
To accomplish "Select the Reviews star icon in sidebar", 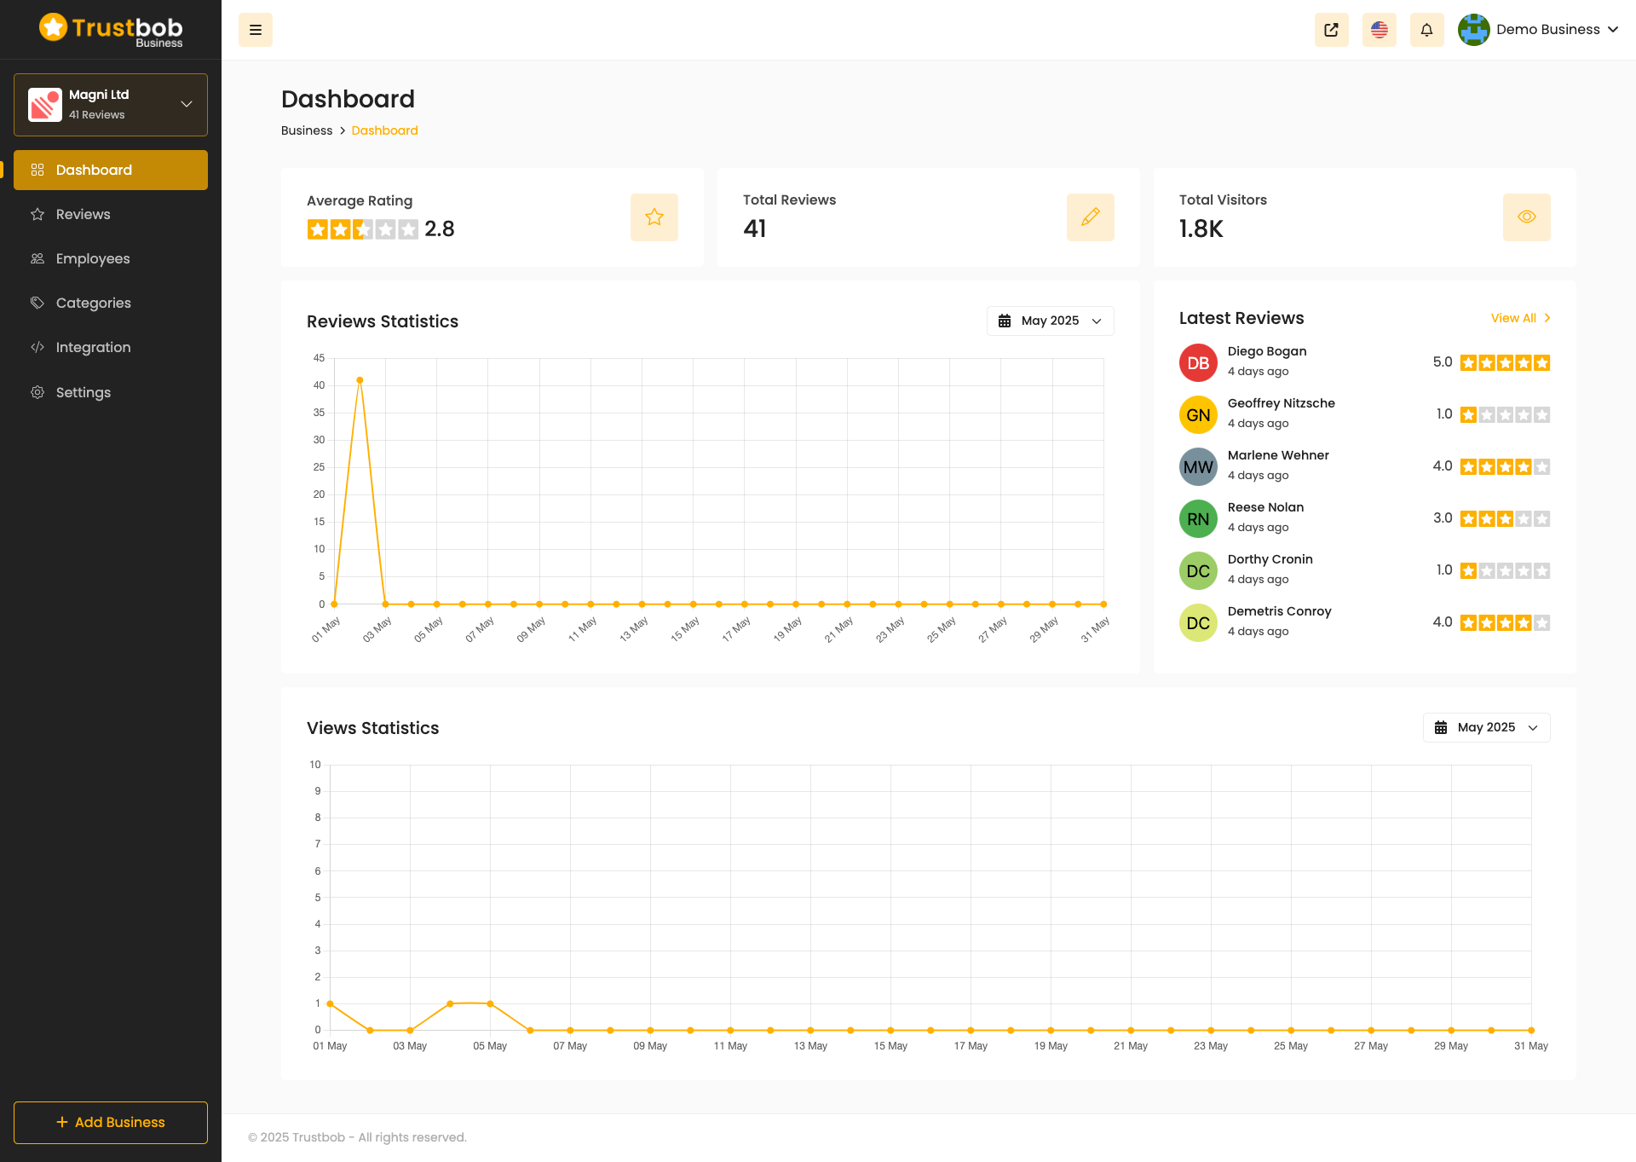I will pos(38,214).
